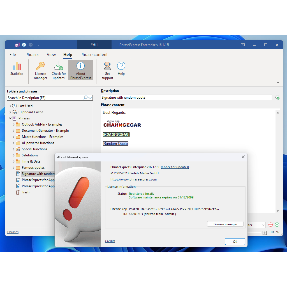Click License manager button in About dialog
Image resolution: width=287 pixels, height=287 pixels.
pos(225,224)
